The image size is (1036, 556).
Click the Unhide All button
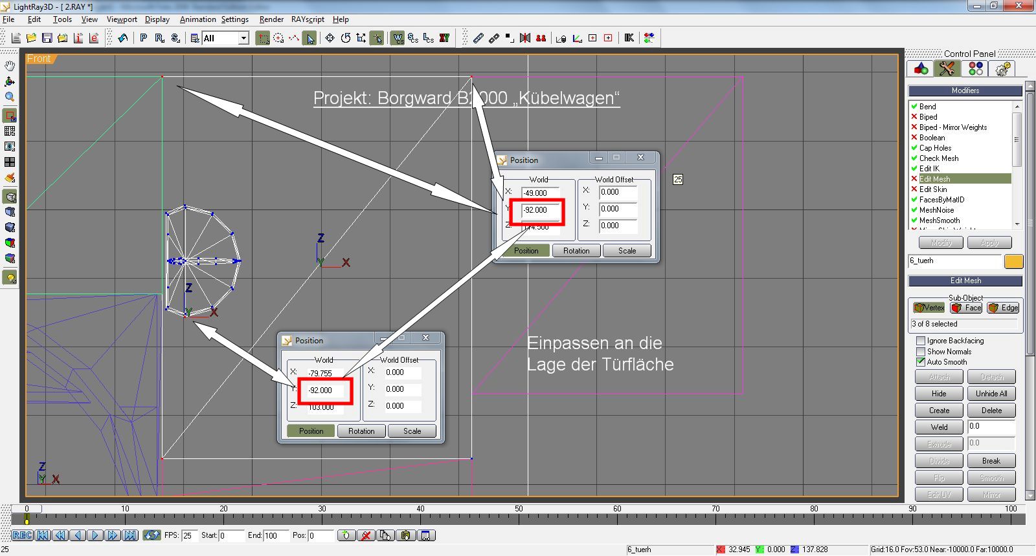991,394
